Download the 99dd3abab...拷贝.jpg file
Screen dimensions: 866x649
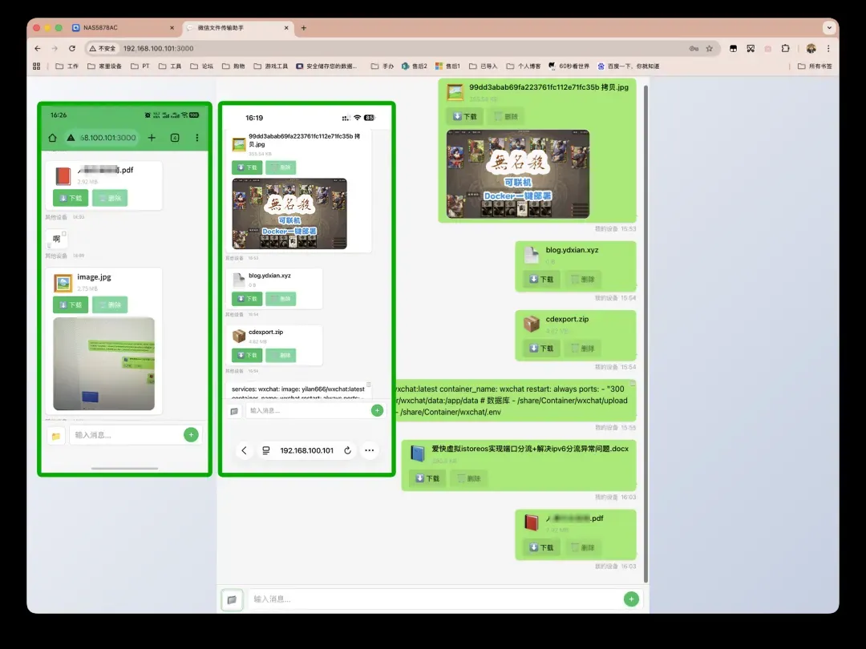point(464,116)
